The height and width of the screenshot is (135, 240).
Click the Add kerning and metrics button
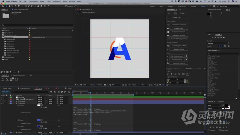178,46
